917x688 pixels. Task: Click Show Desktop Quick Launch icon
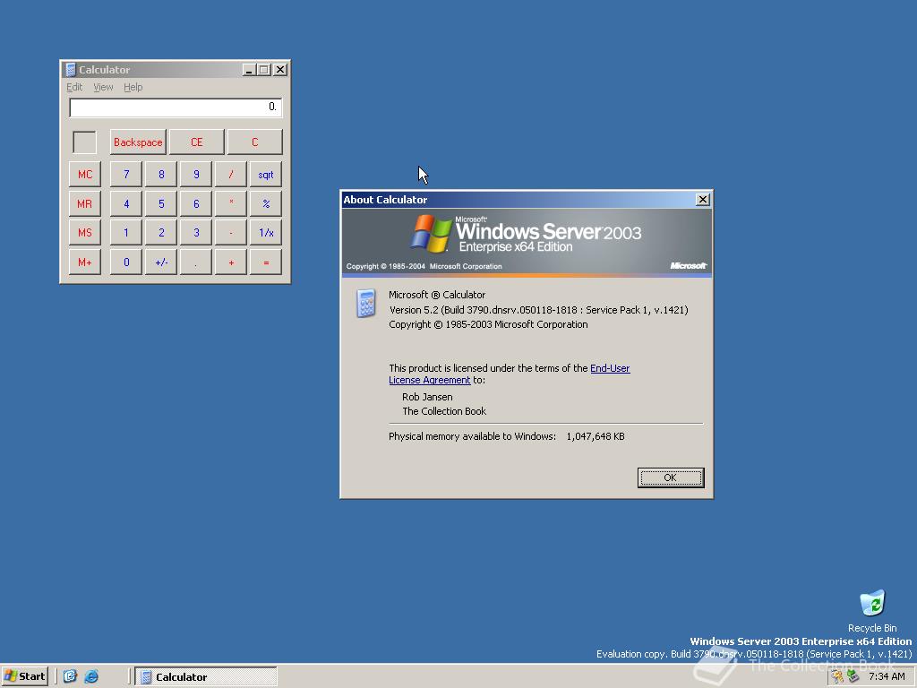coord(70,676)
